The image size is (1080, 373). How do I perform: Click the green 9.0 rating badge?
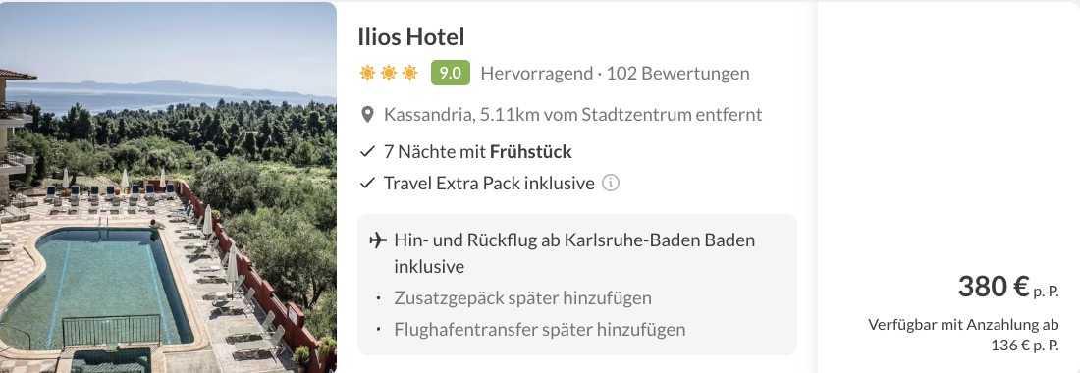(451, 73)
